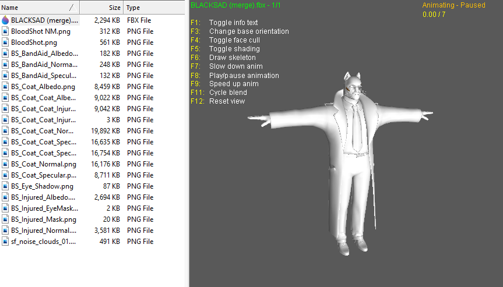Click the icon beside BS_Coat_Albedo.png

point(5,87)
